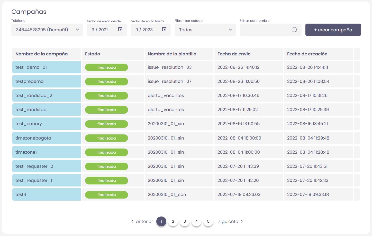Image resolution: width=372 pixels, height=236 pixels.
Task: Type in the Filtrar por nombre field
Action: tap(265, 30)
